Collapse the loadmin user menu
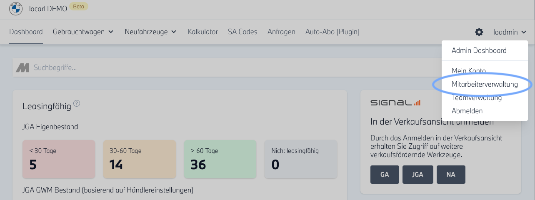This screenshot has height=200, width=535. (510, 32)
